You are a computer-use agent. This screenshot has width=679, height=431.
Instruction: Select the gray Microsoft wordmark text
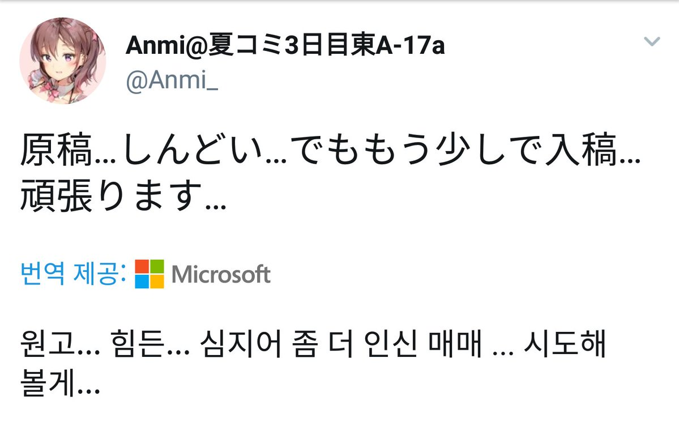221,275
